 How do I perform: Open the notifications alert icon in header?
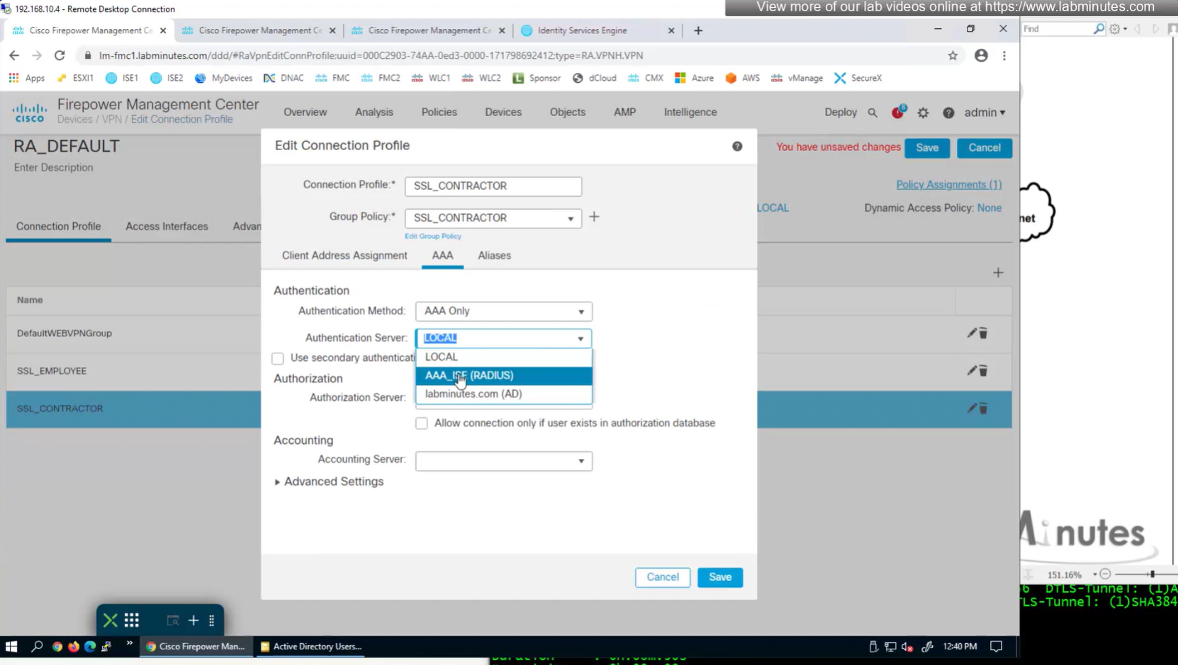click(898, 112)
